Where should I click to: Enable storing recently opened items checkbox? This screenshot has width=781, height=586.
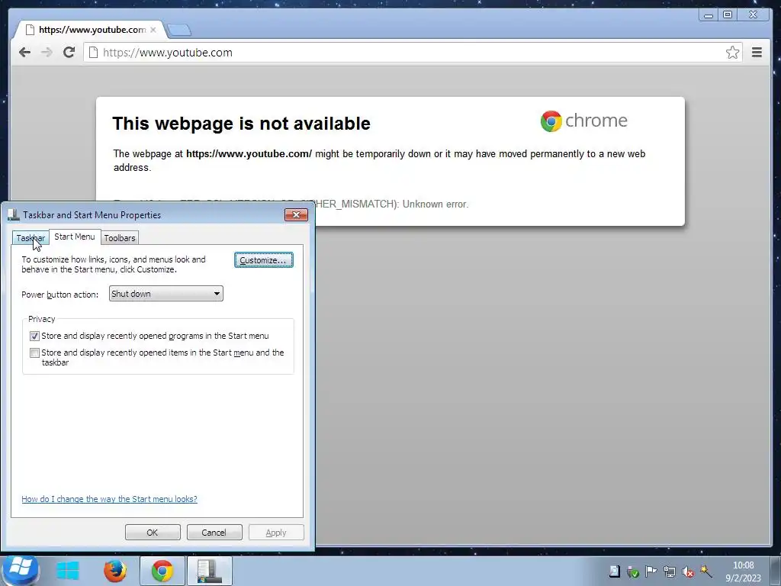[34, 353]
